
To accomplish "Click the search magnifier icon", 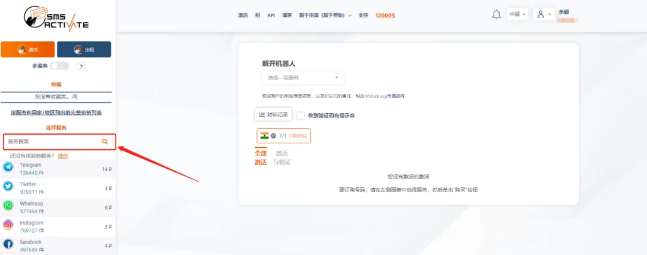I will 105,141.
